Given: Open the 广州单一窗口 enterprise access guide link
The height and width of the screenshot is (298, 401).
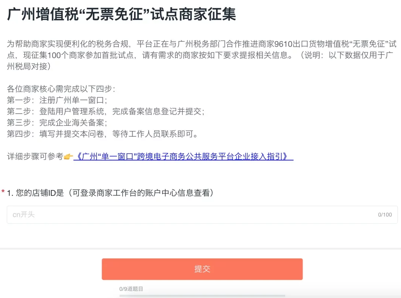Looking at the screenshot, I should pos(185,157).
